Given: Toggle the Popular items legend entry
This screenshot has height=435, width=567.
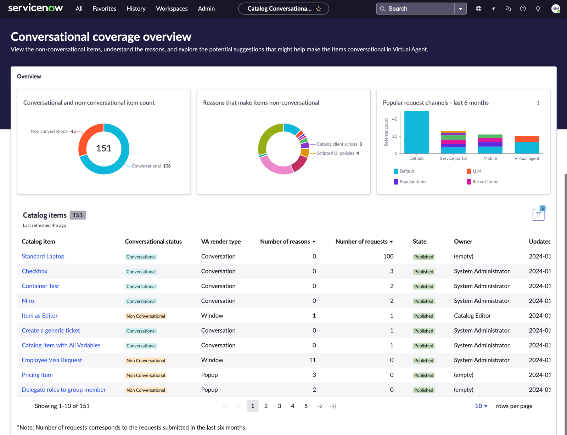Looking at the screenshot, I should (410, 182).
